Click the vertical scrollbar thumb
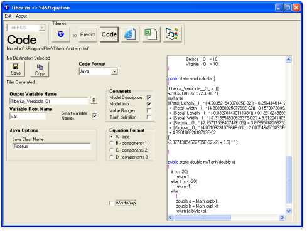Viewport: 307px width, 232px height. (288, 180)
